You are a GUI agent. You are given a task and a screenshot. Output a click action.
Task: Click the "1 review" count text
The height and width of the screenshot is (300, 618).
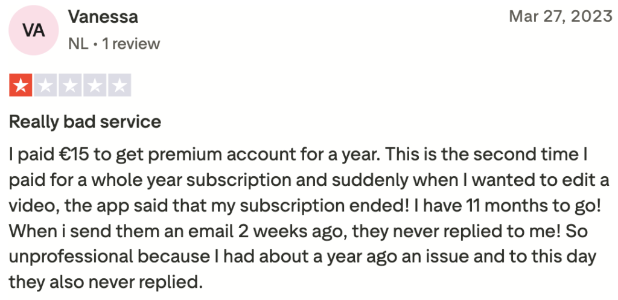[131, 43]
